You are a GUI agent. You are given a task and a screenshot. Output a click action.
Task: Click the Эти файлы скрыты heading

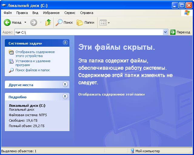[x=116, y=47]
